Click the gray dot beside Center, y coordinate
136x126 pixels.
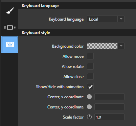tap(89, 107)
